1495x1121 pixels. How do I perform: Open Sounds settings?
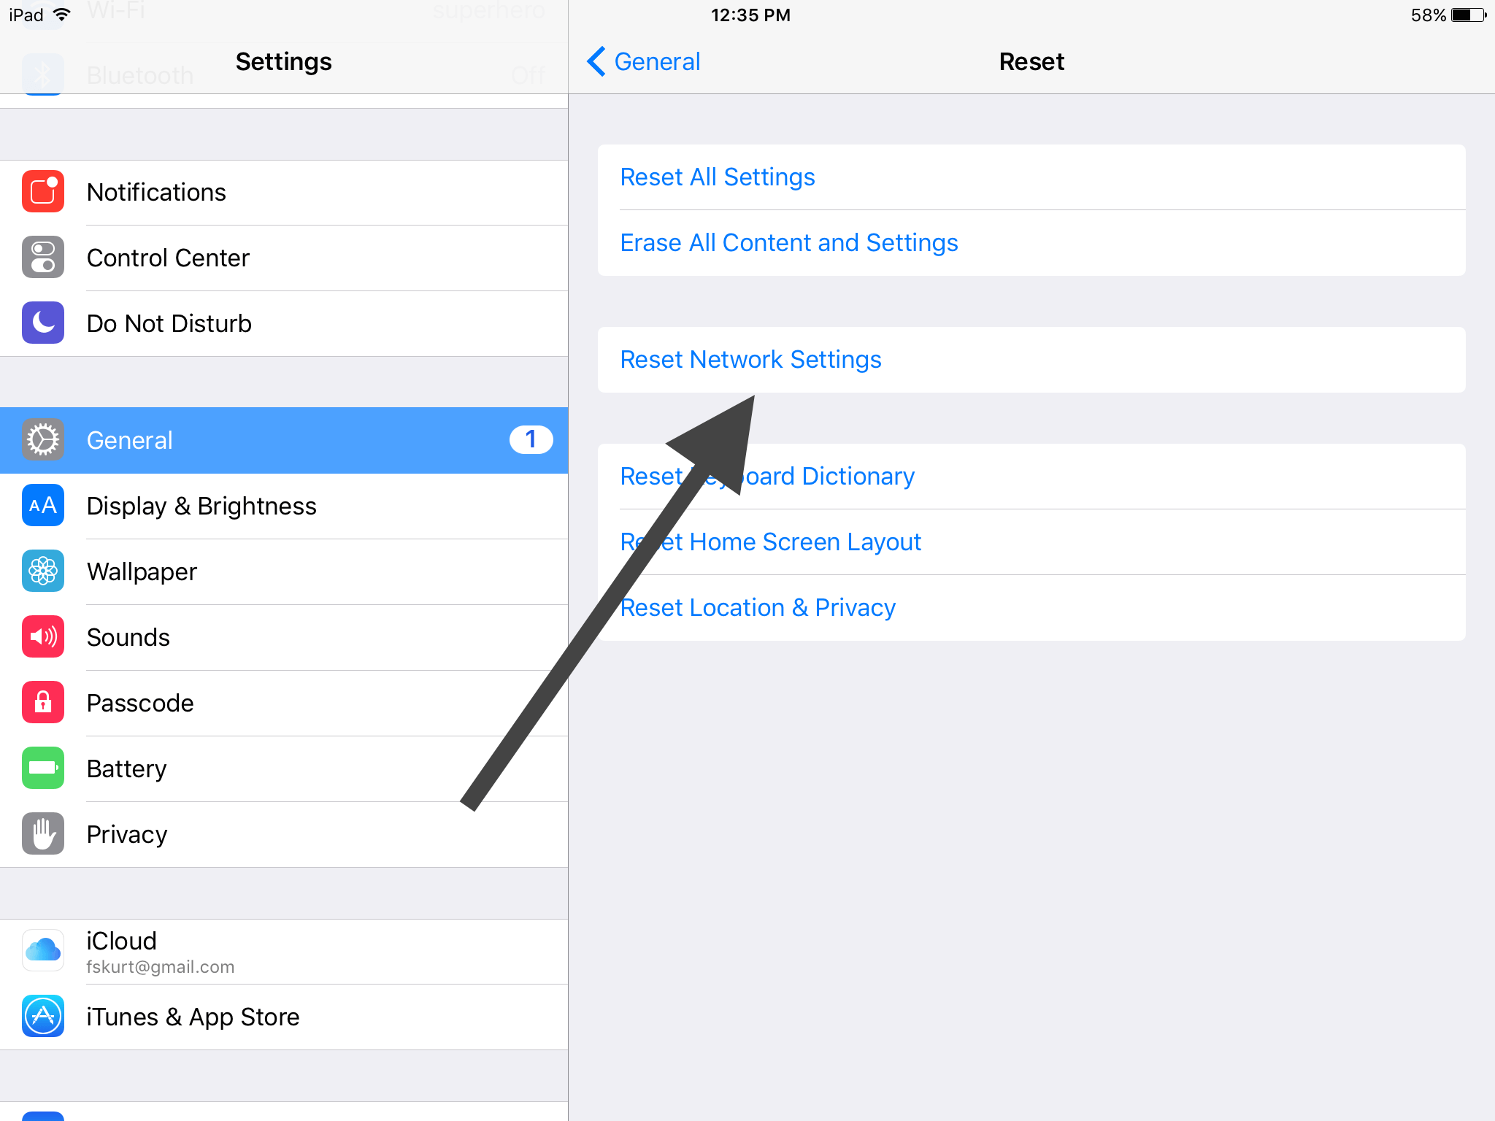pos(283,637)
